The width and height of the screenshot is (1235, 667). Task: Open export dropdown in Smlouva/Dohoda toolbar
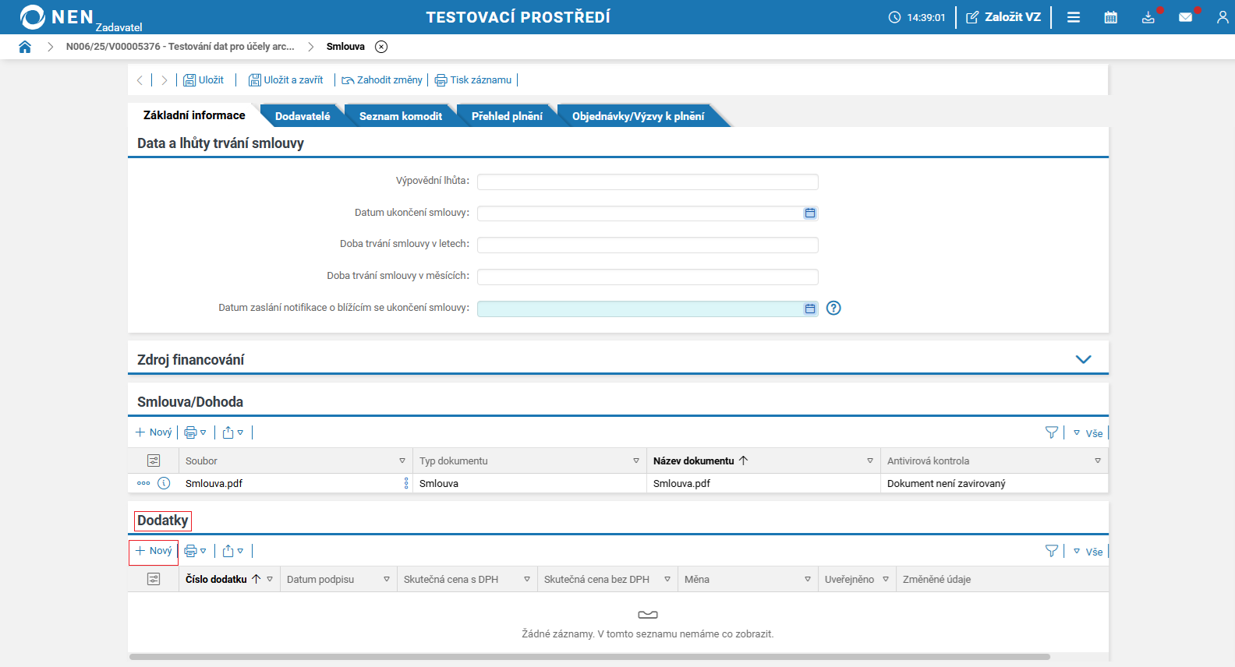click(233, 432)
